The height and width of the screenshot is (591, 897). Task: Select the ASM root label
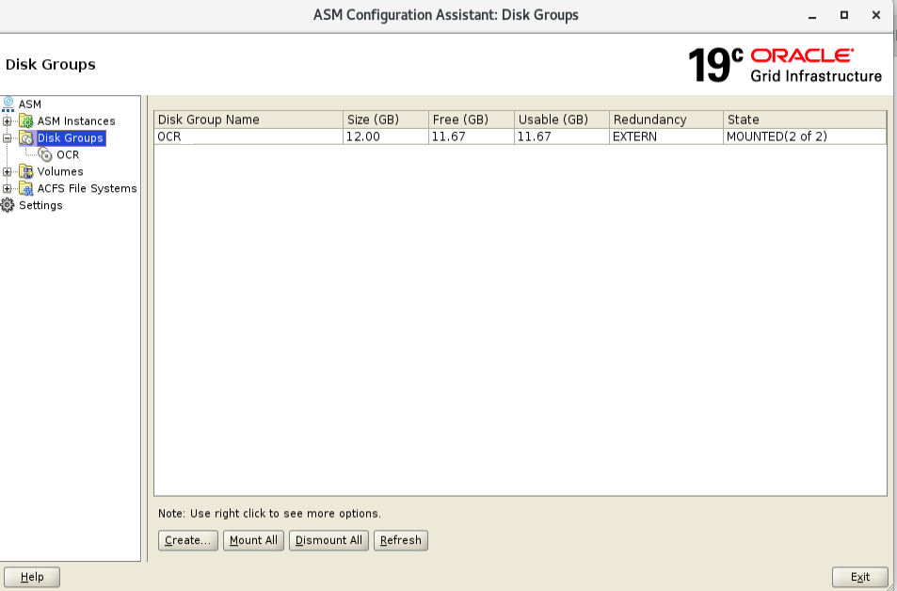(x=30, y=104)
